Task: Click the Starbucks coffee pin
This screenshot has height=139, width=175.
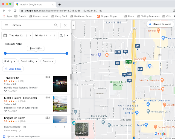Action: coord(163,89)
